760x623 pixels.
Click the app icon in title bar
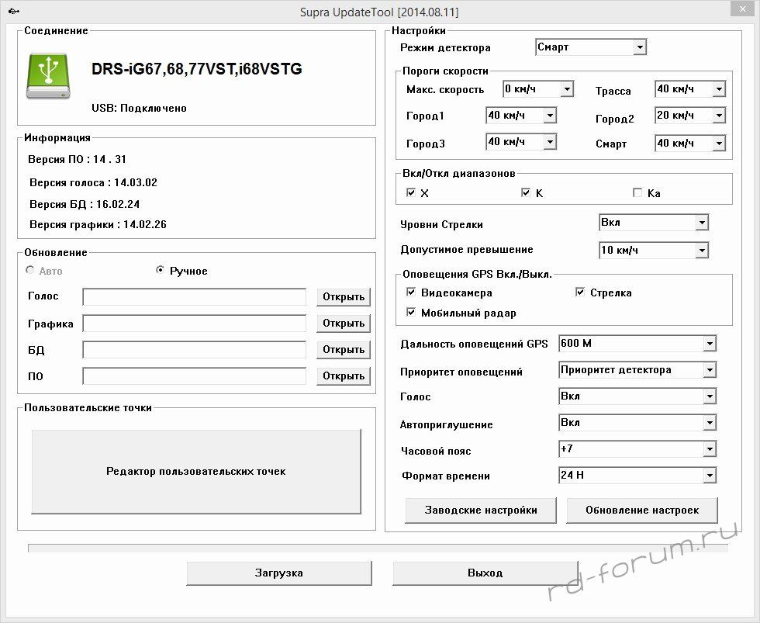point(14,11)
